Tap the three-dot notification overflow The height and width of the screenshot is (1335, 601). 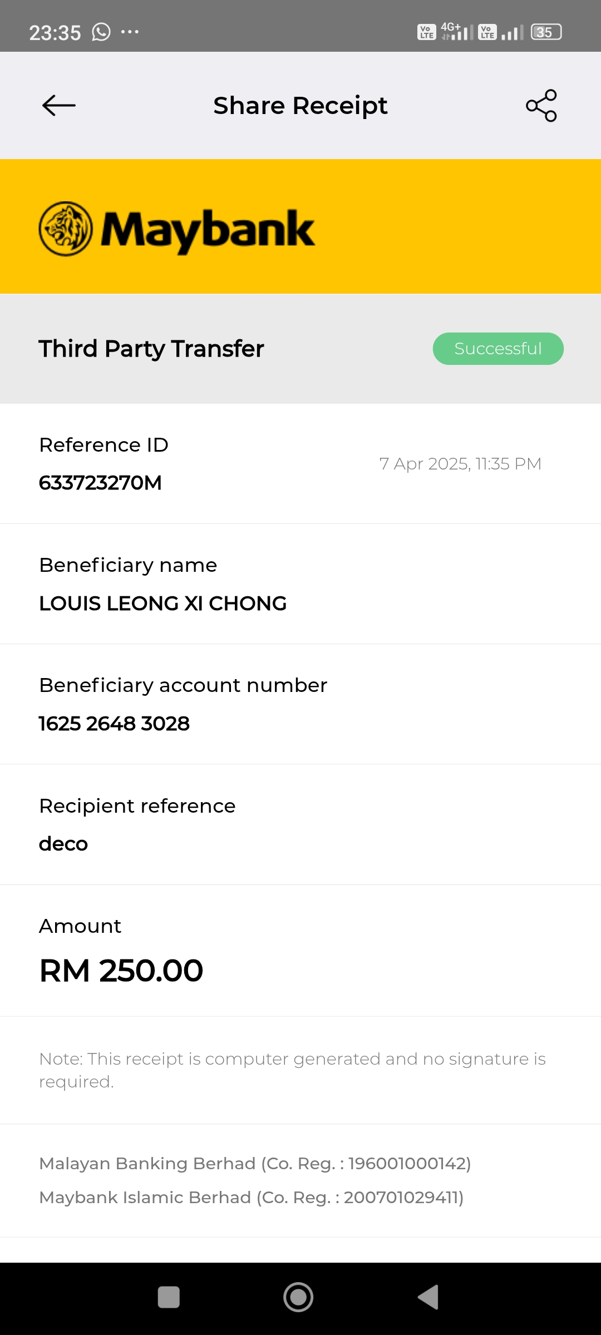[130, 32]
